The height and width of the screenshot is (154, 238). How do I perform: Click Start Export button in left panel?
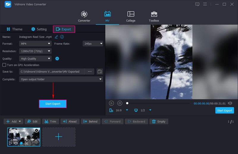tap(53, 104)
